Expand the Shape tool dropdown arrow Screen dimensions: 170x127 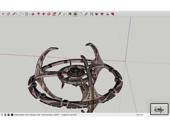coord(29,14)
